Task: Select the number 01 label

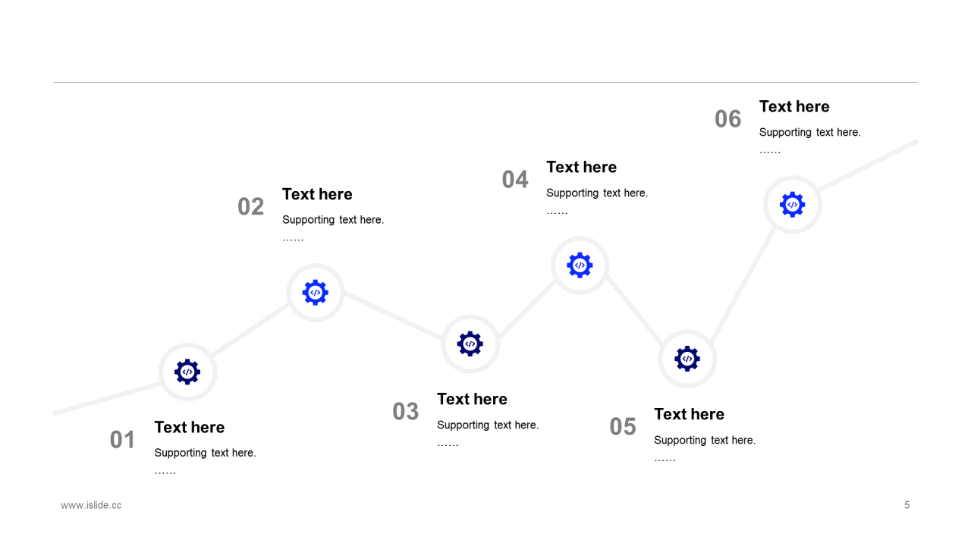Action: click(122, 440)
